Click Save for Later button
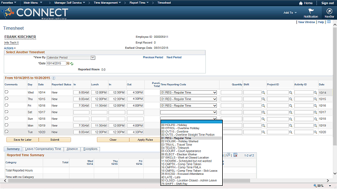This screenshot has width=337, height=189. coord(22,140)
